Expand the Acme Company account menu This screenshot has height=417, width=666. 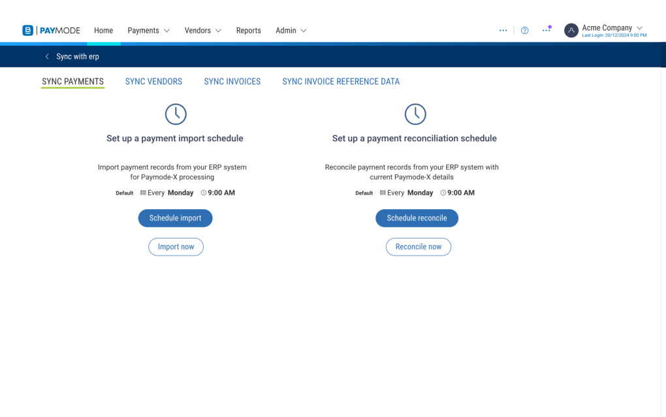coord(639,28)
